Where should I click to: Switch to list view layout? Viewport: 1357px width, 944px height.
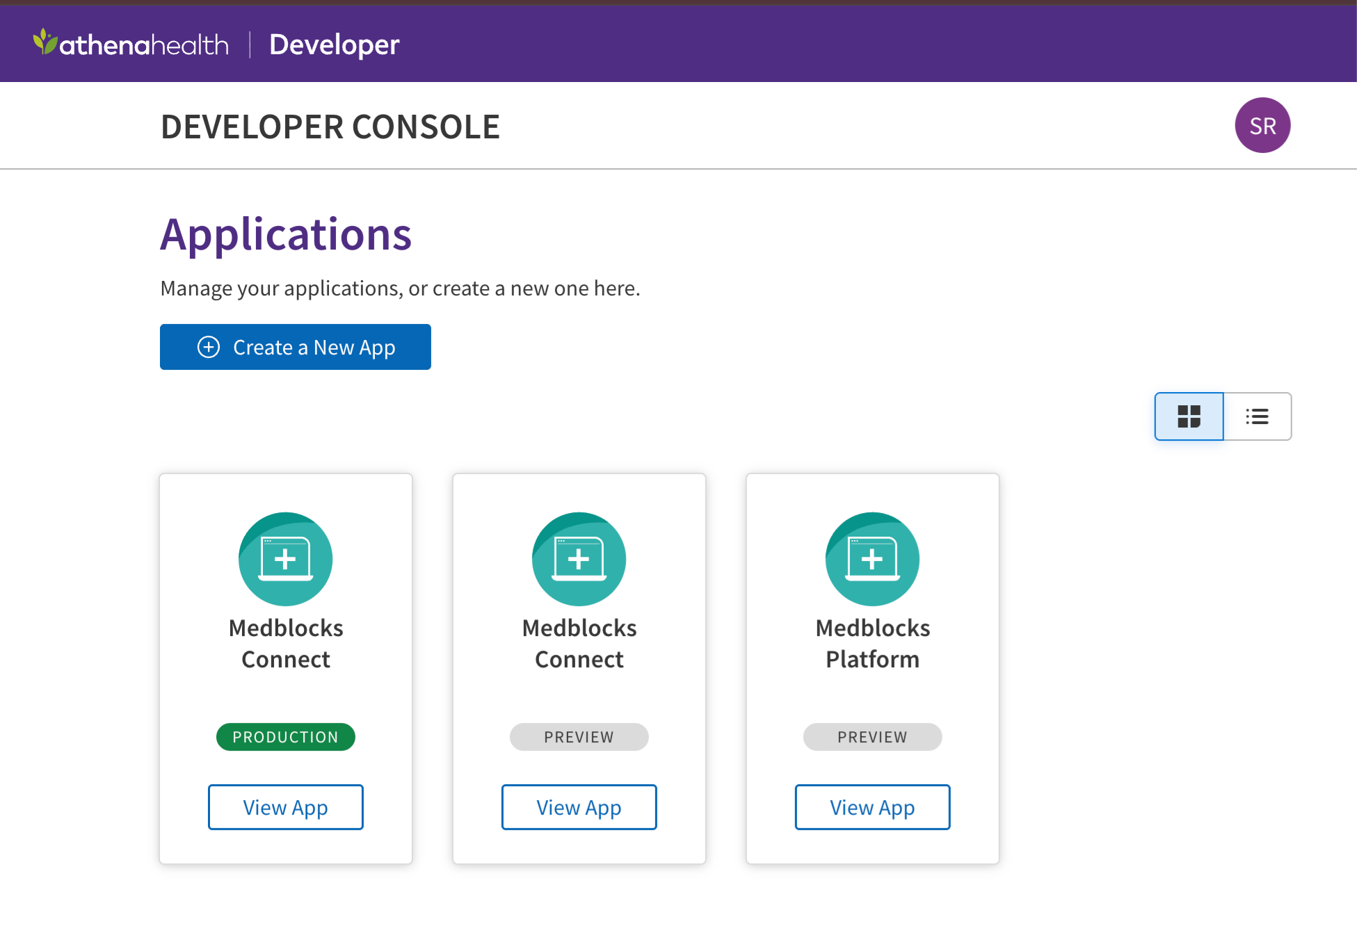click(x=1257, y=416)
